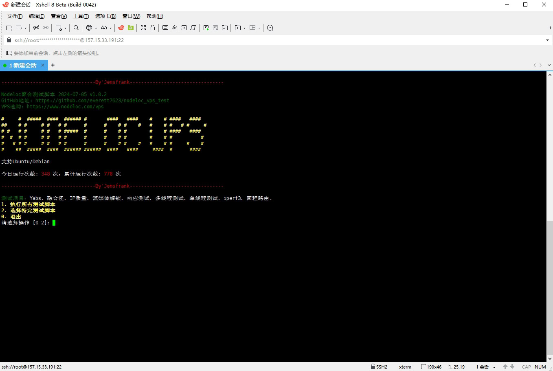553x371 pixels.
Task: Open the session Properties icon
Action: [59, 28]
